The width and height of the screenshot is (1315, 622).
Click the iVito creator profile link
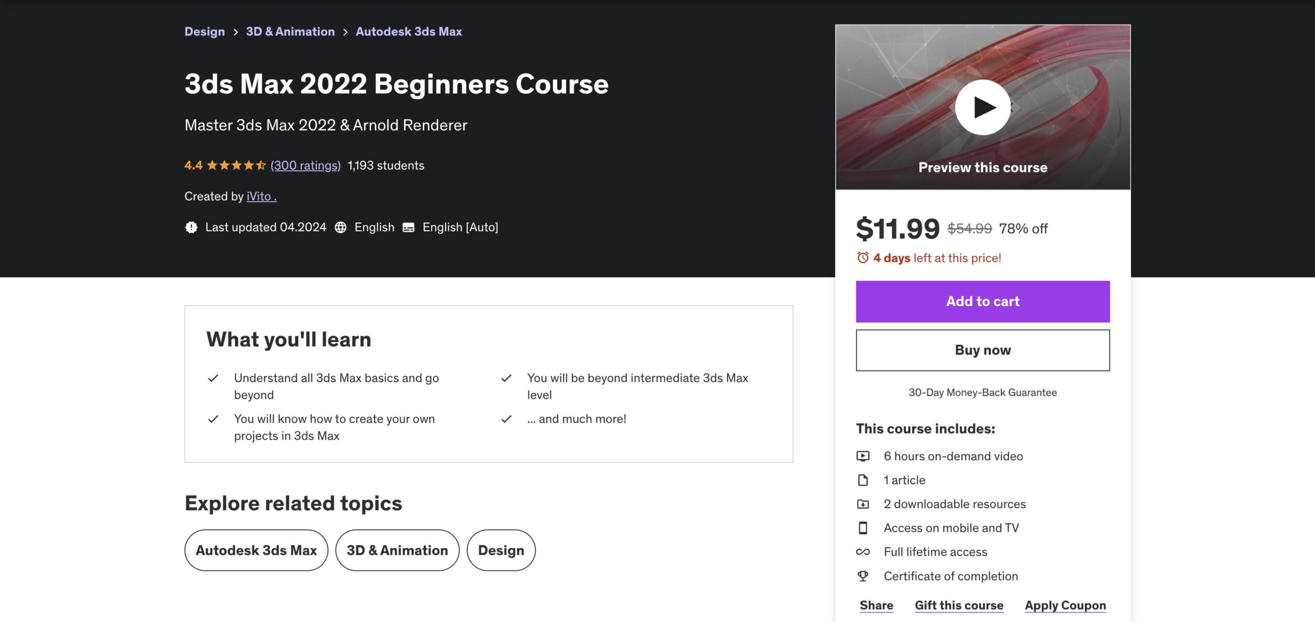coord(260,196)
